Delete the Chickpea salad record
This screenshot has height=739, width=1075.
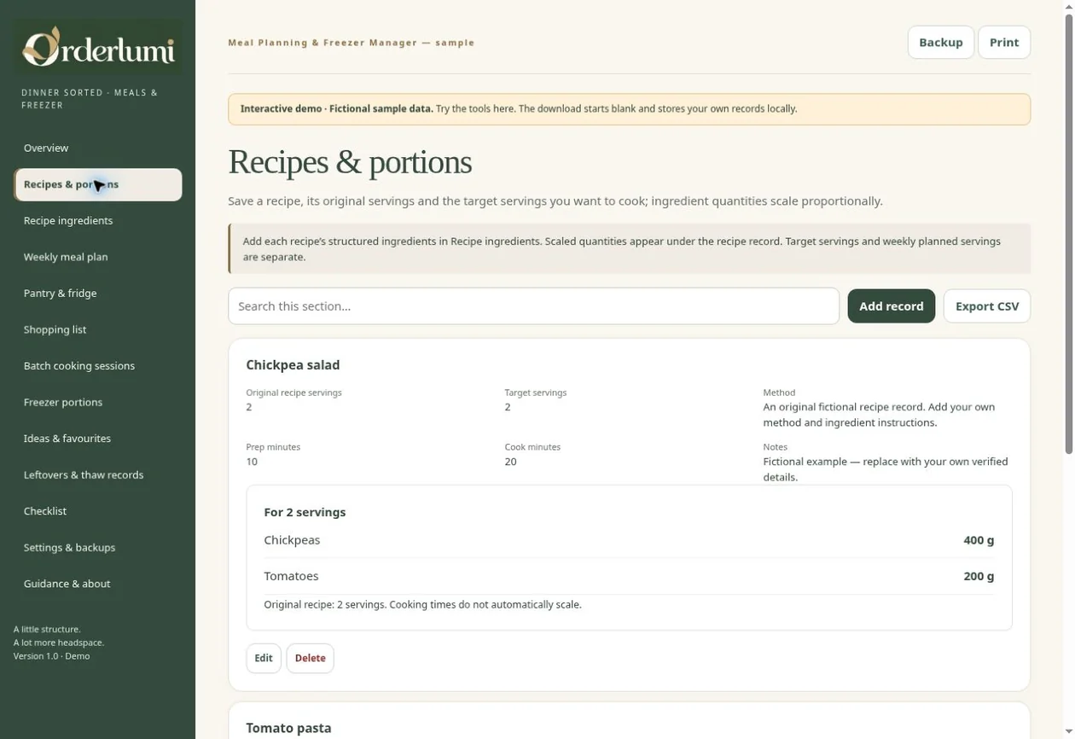tap(310, 658)
